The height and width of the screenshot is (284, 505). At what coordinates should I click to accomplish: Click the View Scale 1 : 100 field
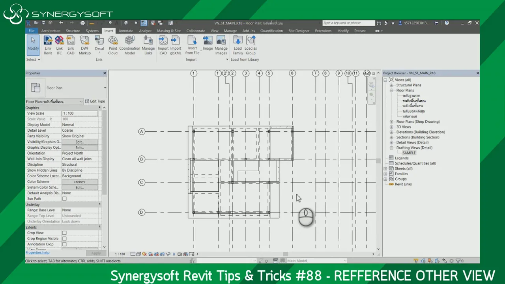[x=80, y=114]
